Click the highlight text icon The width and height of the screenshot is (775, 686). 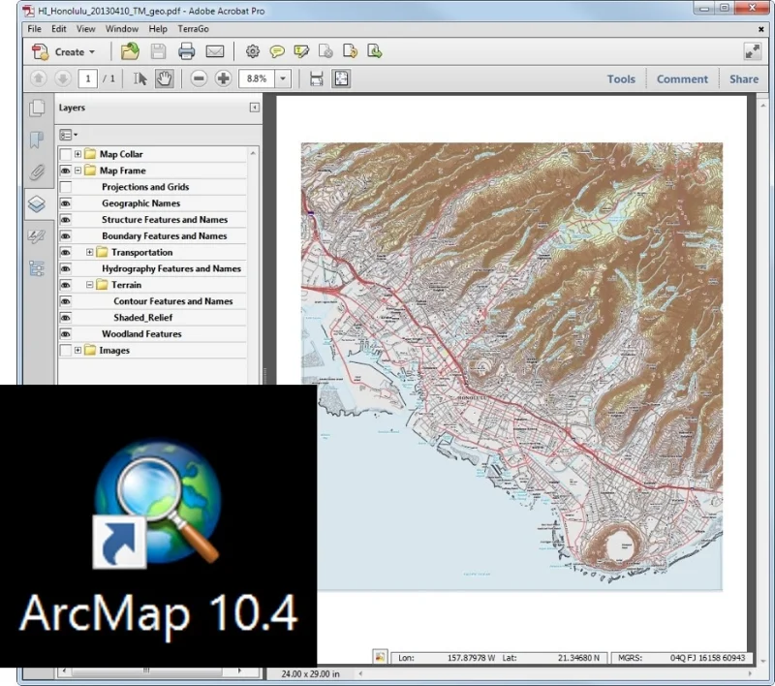[301, 51]
